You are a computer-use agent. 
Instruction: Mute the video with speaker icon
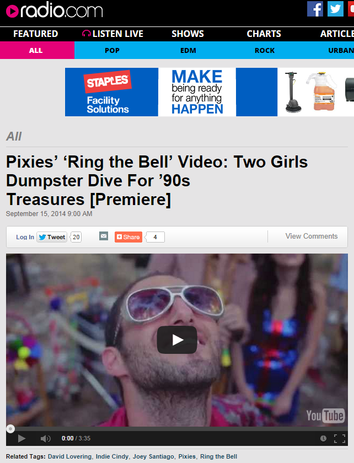(x=46, y=439)
